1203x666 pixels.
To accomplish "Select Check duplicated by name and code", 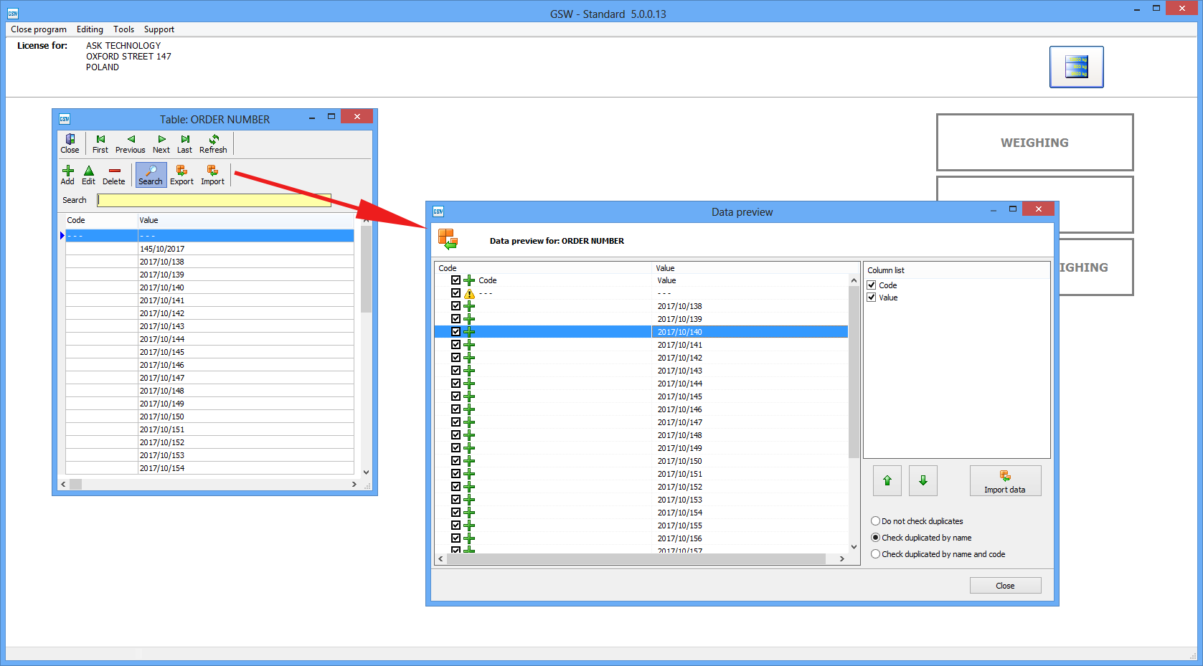I will tap(875, 554).
